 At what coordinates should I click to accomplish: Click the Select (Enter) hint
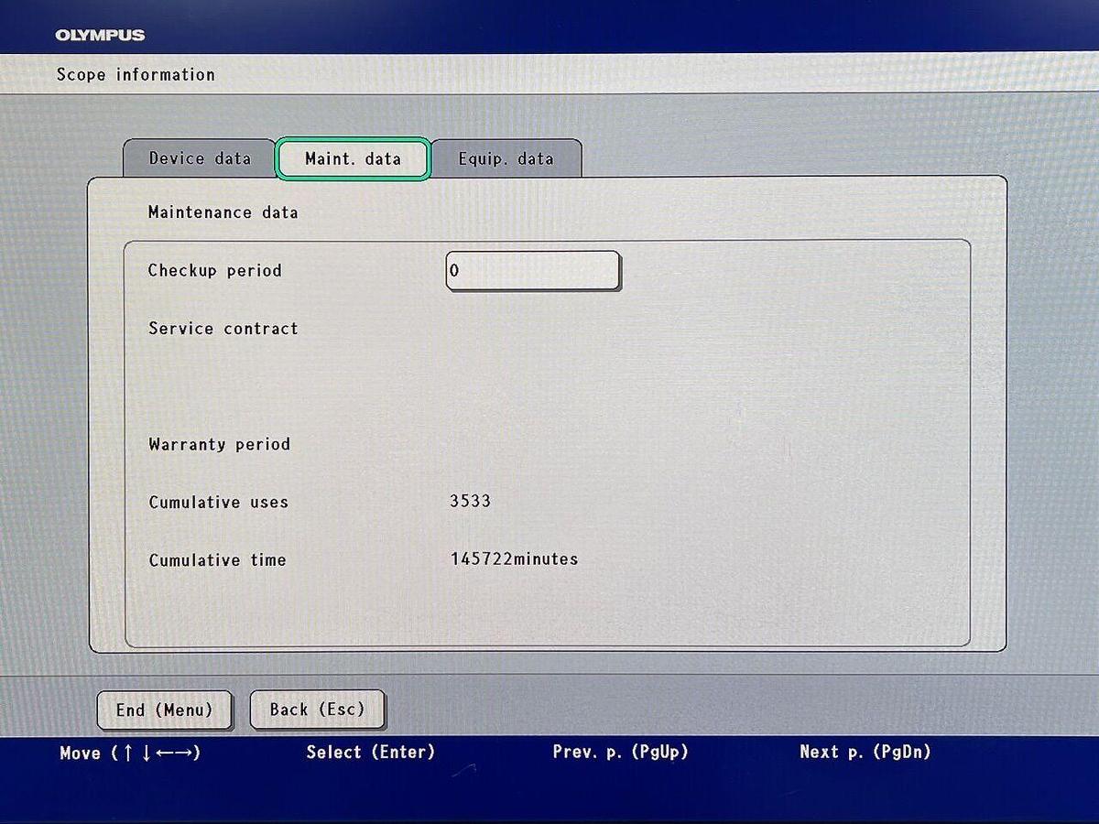click(x=370, y=752)
